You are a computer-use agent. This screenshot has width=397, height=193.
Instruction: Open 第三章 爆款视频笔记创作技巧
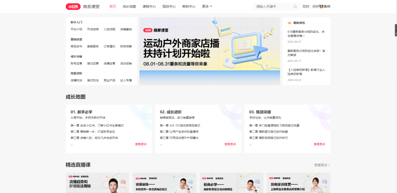(x=268, y=138)
